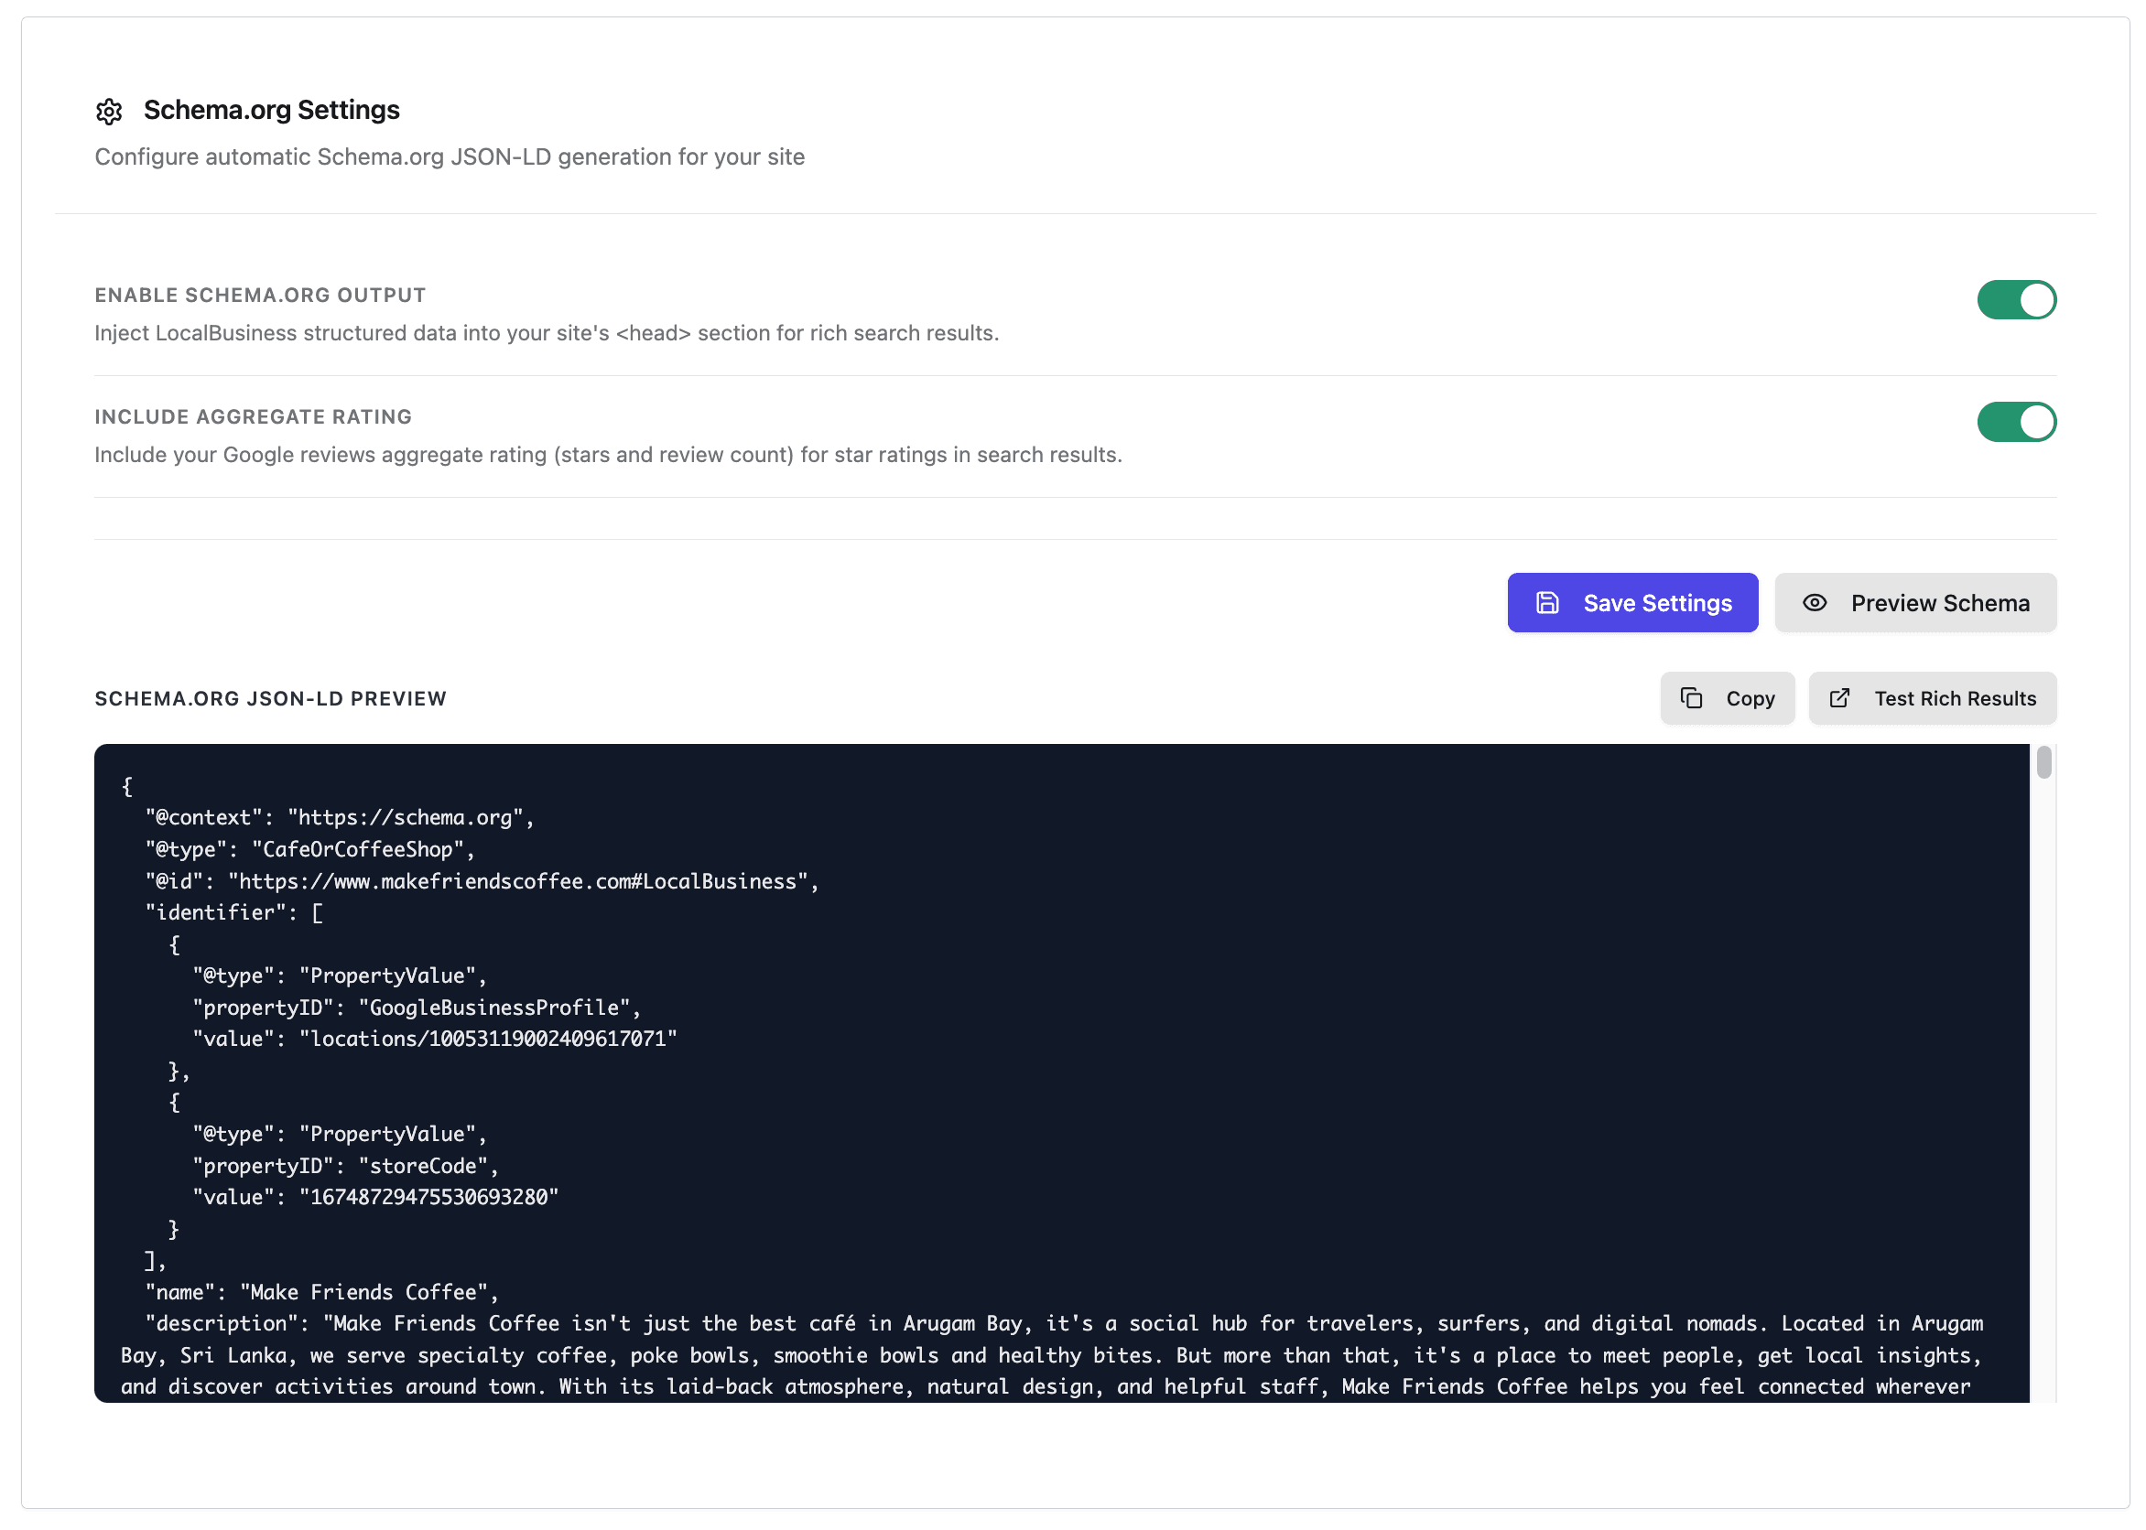Click the SCHEMA.ORG JSON-LD PREVIEW label
Screen dimensions: 2146x1530
(x=270, y=698)
